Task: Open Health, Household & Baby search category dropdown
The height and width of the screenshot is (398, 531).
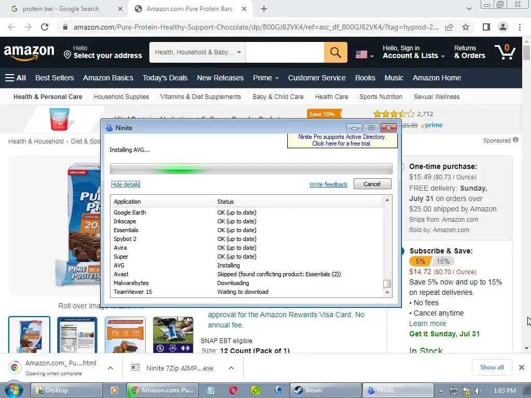Action: pyautogui.click(x=198, y=52)
